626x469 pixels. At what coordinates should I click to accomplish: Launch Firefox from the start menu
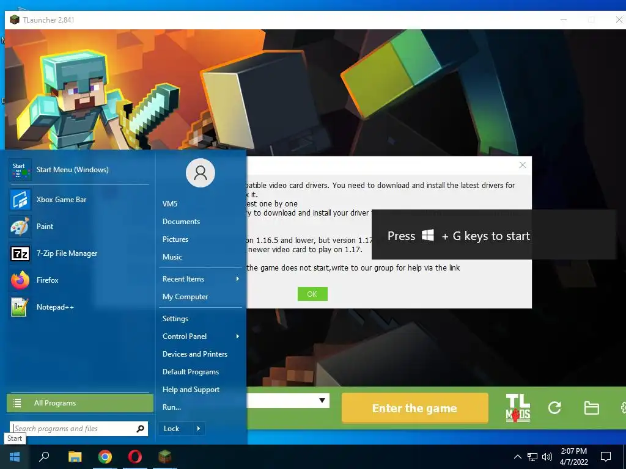click(80, 280)
